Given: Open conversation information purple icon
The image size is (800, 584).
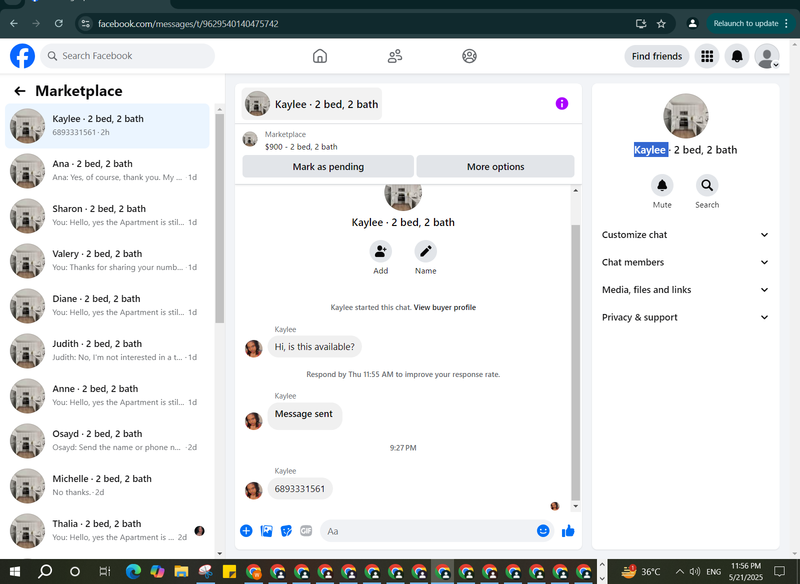Looking at the screenshot, I should [x=562, y=103].
